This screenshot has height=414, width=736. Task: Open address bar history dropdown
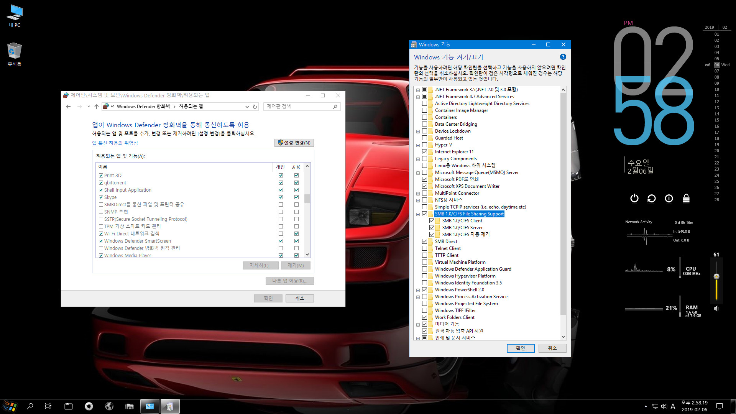[x=247, y=107]
